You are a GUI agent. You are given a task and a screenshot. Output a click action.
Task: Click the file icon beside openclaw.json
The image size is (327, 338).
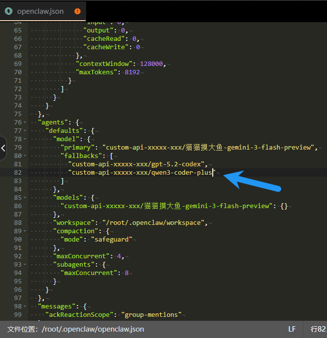pyautogui.click(x=9, y=11)
